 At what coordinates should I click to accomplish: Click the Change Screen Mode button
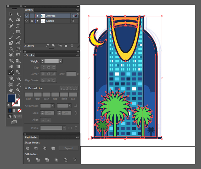tap(14, 122)
